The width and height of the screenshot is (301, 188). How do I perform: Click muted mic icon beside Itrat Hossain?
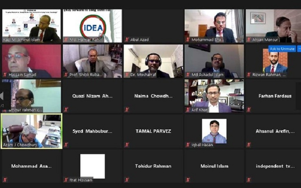tap(66, 180)
